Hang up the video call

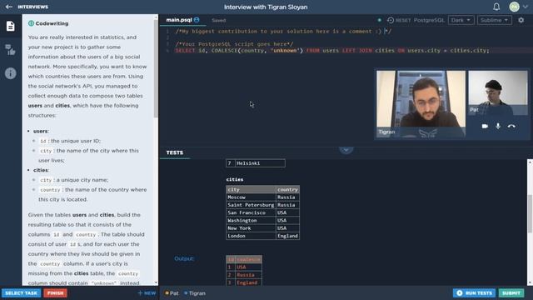[511, 126]
